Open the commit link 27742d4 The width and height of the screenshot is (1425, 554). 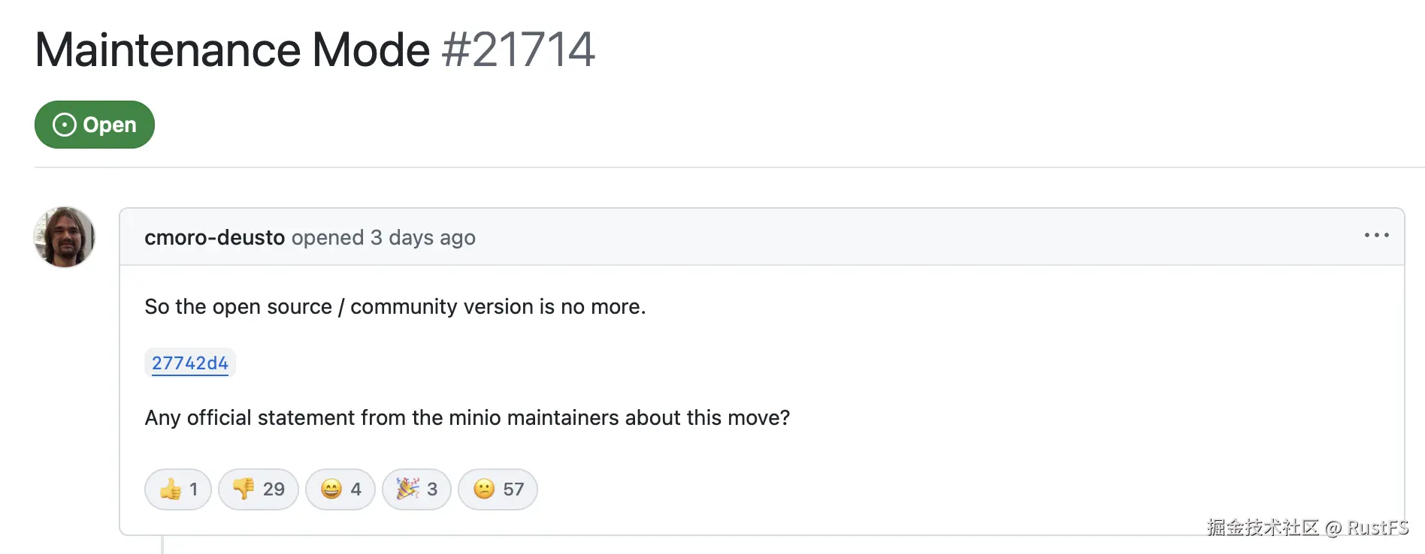tap(189, 363)
